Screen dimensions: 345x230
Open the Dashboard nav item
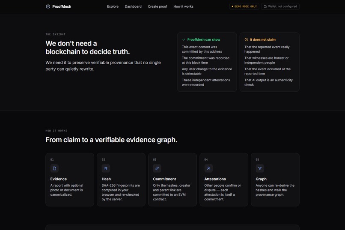click(x=133, y=6)
